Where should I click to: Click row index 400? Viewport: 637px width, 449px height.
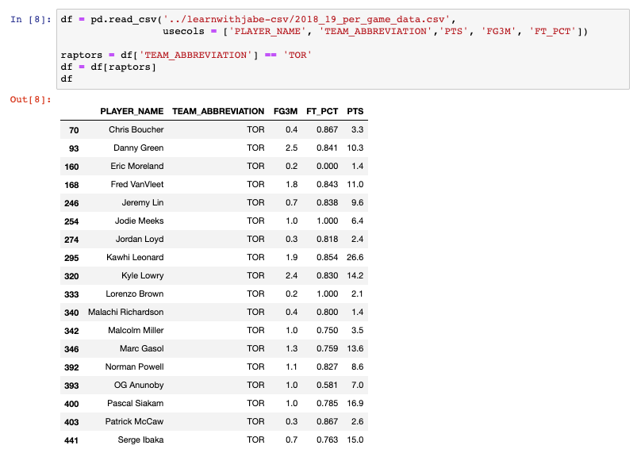[71, 405]
